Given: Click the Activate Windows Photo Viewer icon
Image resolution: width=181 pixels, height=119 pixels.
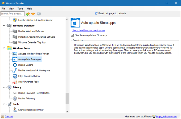Looking at the screenshot, I should click(15, 54).
